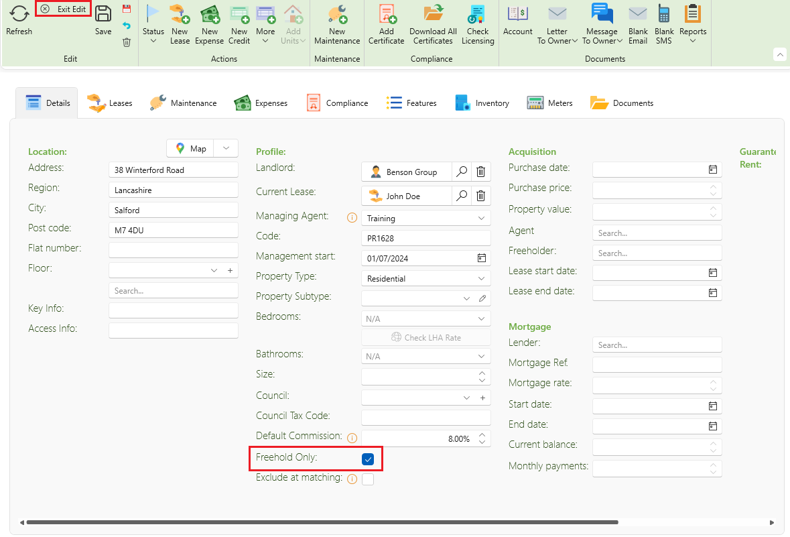790x537 pixels.
Task: Switch to the Leases tab
Action: pyautogui.click(x=109, y=103)
